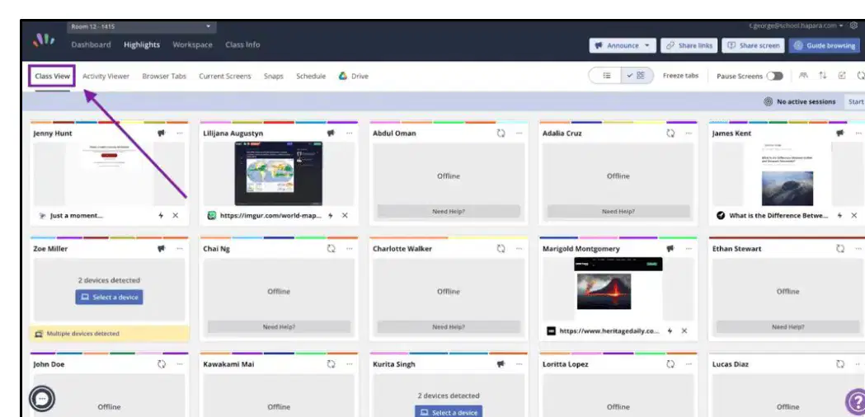The width and height of the screenshot is (865, 417).
Task: Open the Workspace tab
Action: 192,45
